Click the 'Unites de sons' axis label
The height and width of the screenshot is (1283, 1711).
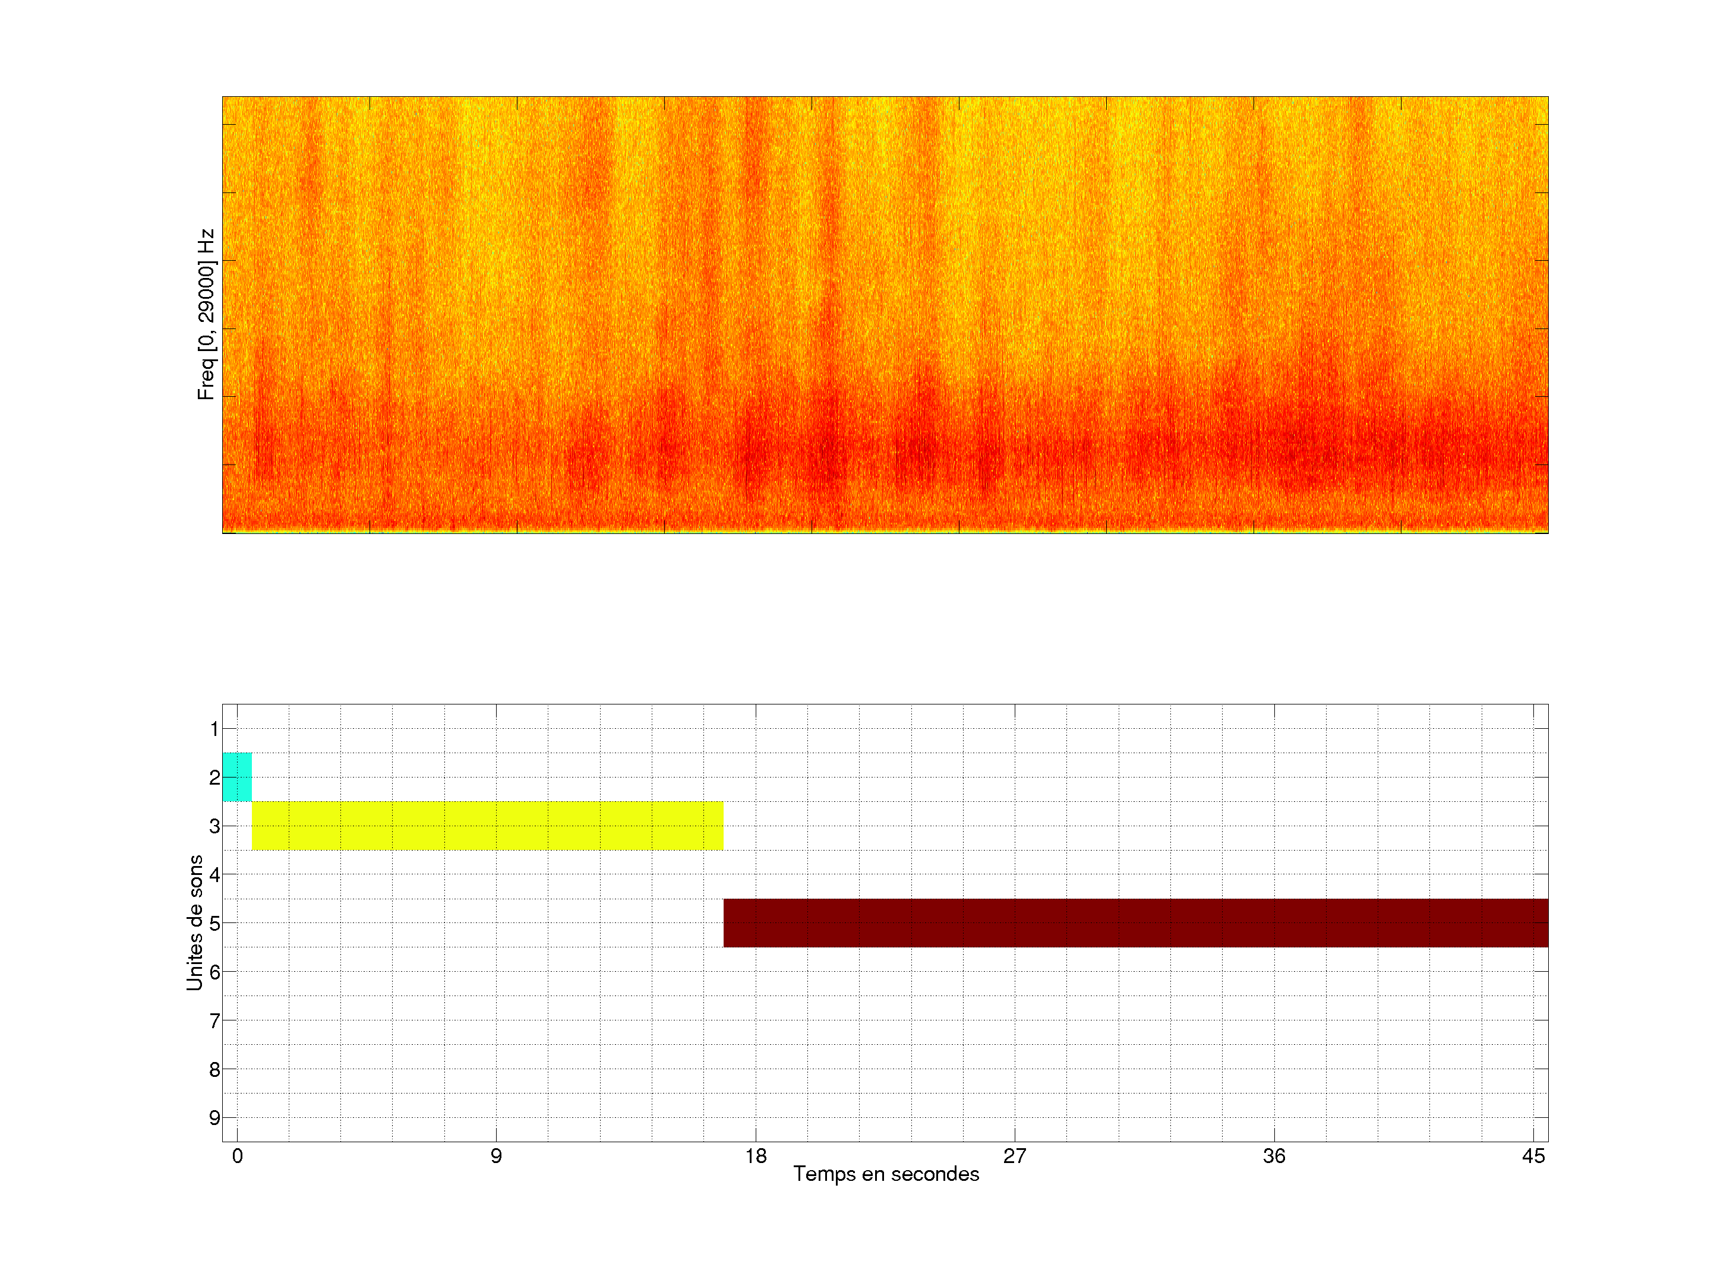coord(195,922)
